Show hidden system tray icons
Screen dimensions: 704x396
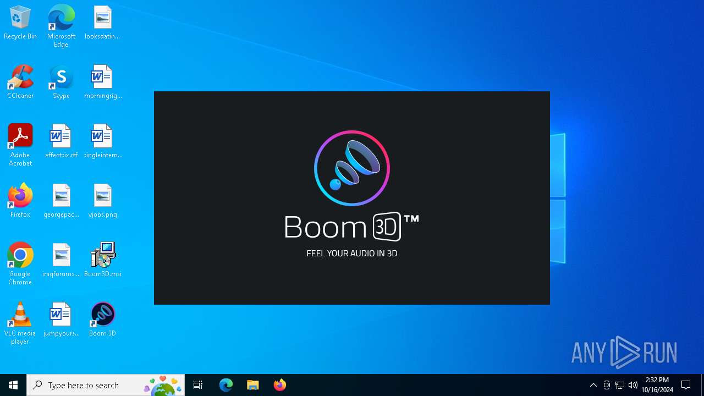click(593, 385)
